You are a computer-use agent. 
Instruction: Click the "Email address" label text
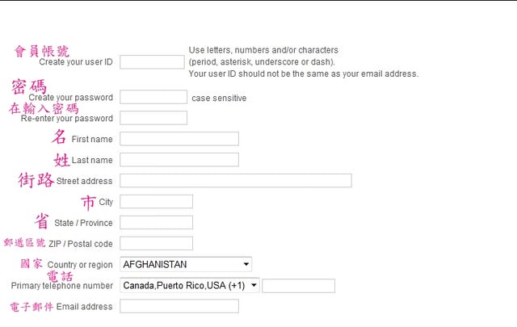point(85,307)
